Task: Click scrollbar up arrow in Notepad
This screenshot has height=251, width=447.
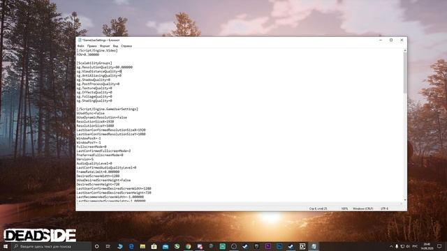Action: pyautogui.click(x=405, y=51)
